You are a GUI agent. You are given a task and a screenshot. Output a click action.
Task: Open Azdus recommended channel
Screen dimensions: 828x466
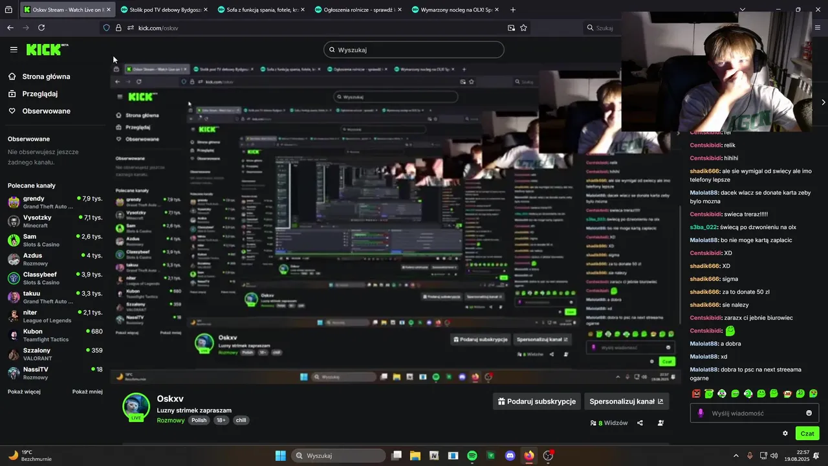[x=54, y=259]
